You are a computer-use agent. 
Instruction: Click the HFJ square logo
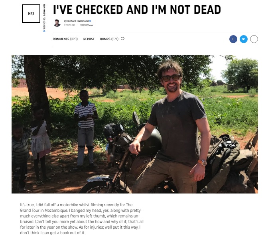click(x=31, y=14)
